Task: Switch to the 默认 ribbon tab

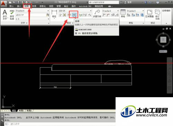Action: click(11, 6)
